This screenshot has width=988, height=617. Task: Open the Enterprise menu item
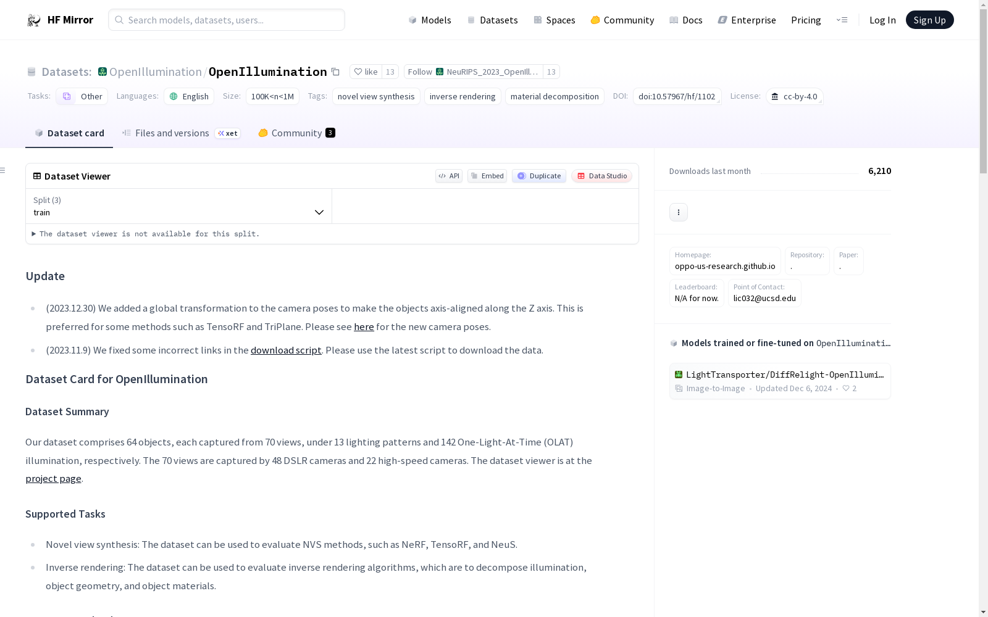pos(747,20)
